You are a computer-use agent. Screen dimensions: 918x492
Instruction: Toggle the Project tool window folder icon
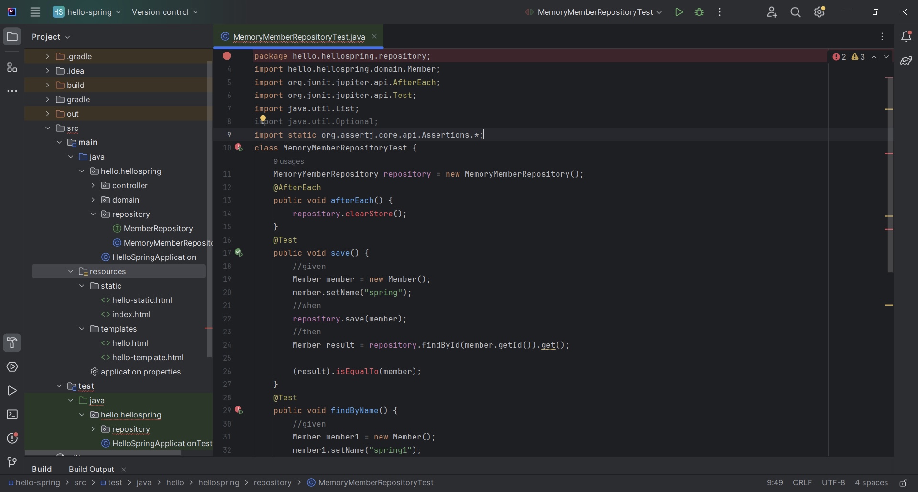click(12, 37)
